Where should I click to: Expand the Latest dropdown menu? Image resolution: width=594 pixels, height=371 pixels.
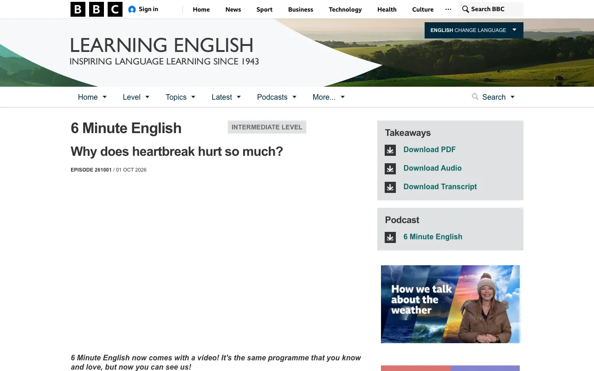(226, 97)
